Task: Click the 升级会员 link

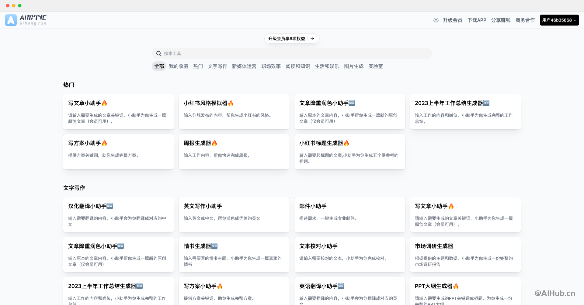Action: (x=453, y=20)
